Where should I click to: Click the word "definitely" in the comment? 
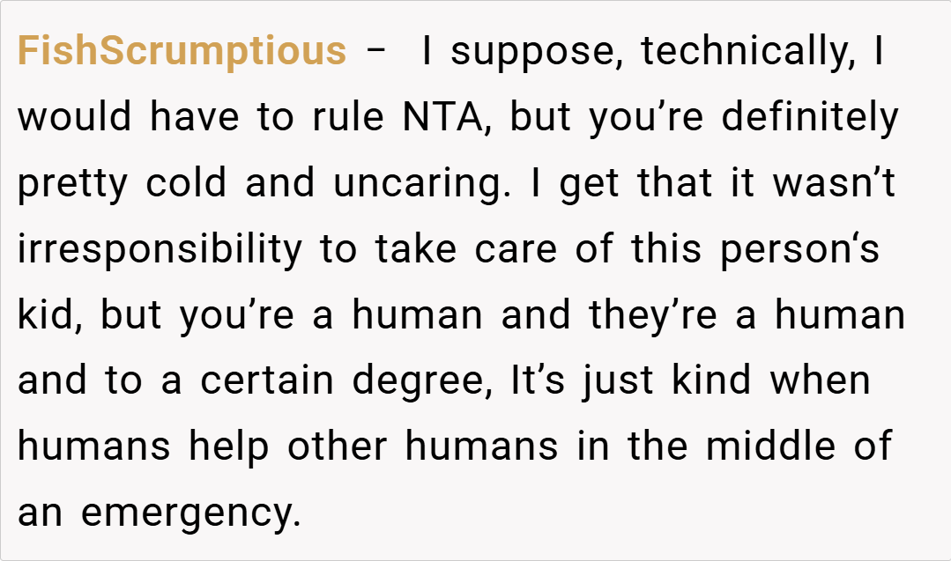point(810,118)
